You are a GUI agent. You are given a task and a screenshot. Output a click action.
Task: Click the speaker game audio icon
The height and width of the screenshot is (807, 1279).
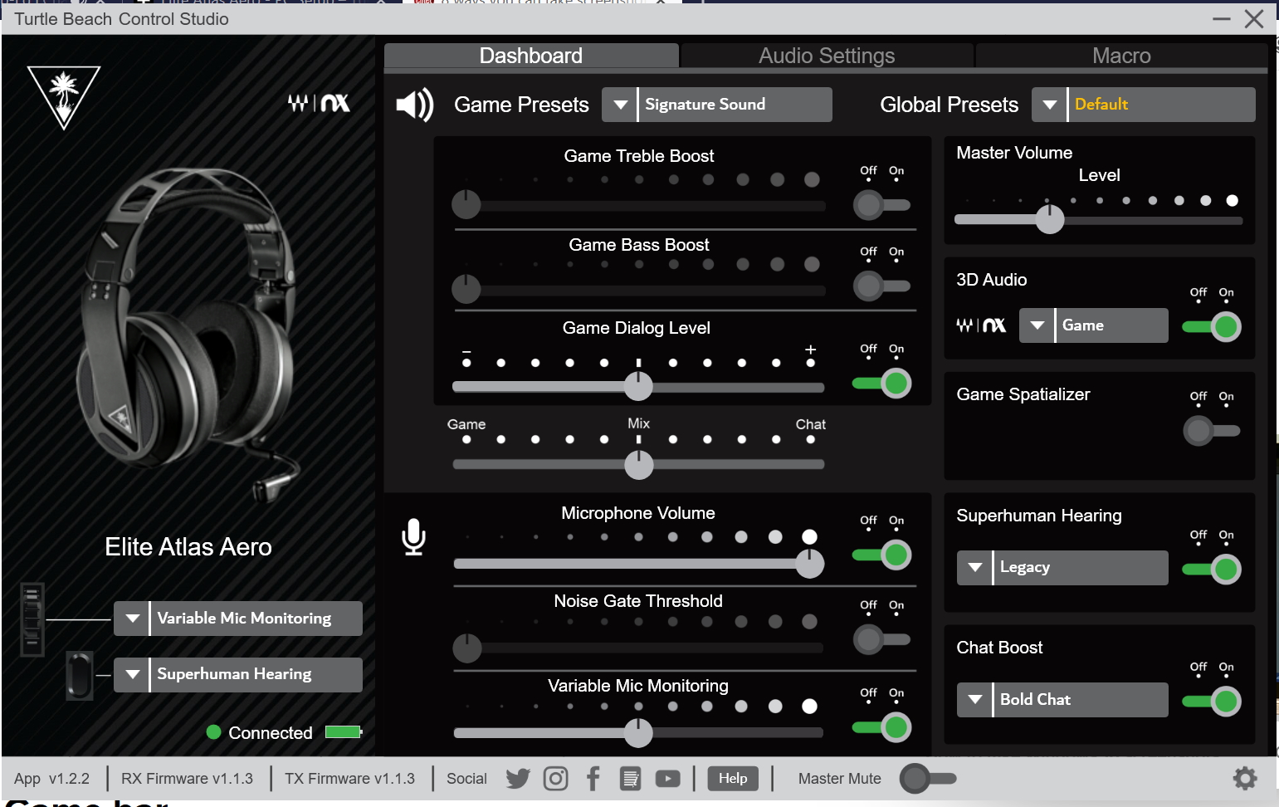click(414, 105)
